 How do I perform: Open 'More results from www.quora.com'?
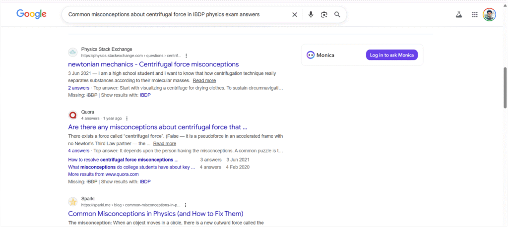point(103,174)
